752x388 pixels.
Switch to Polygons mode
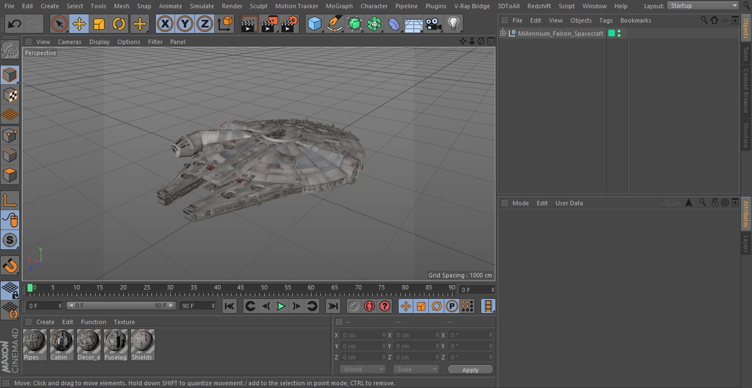click(x=10, y=175)
